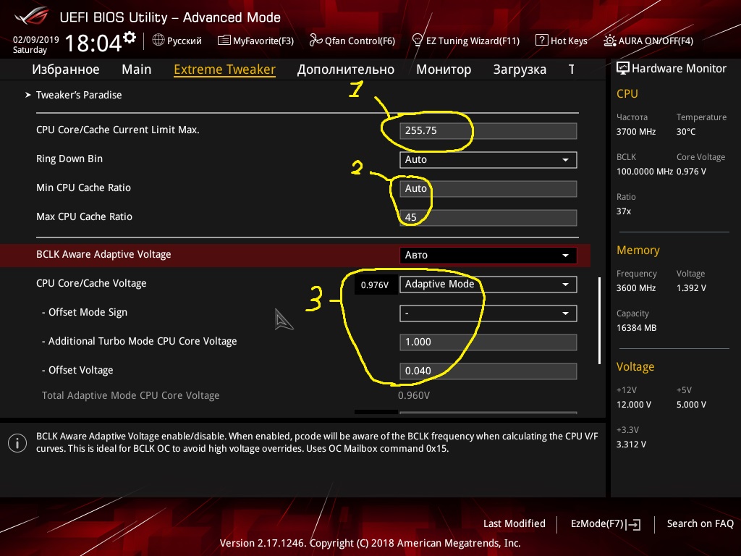Click the Hardware Monitor CPU heading
The image size is (741, 556).
[x=627, y=93]
